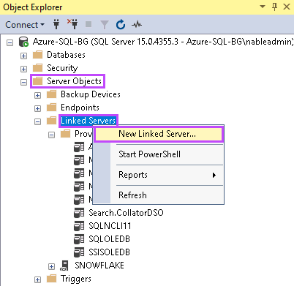Open the Object Explorer window position dropdown arrow

(263, 7)
